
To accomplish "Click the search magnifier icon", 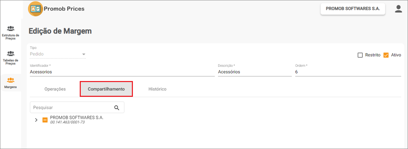I will [117, 107].
